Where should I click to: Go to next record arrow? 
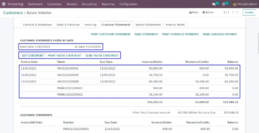pos(237,12)
